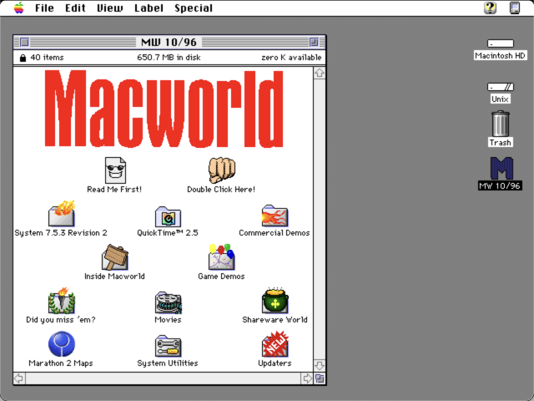Select the MW 10/96 CD icon on desktop
534x401 pixels.
(501, 168)
